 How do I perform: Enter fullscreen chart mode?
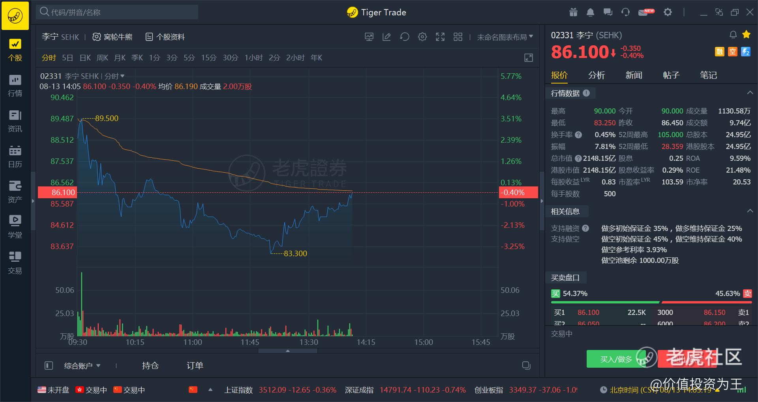point(440,37)
